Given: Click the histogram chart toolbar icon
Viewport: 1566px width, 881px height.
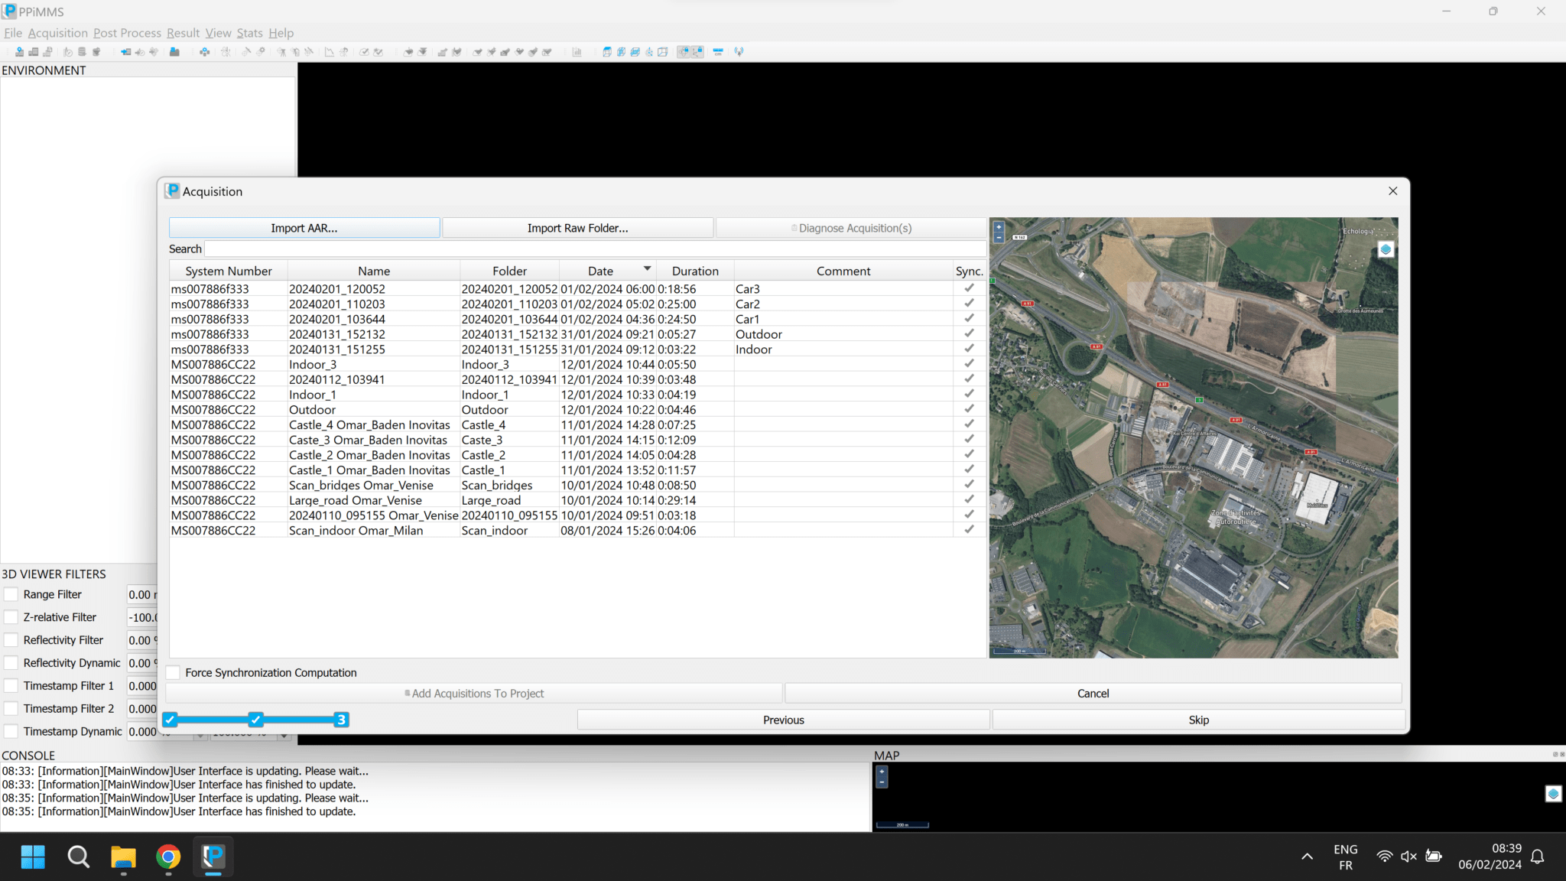Looking at the screenshot, I should coord(577,51).
